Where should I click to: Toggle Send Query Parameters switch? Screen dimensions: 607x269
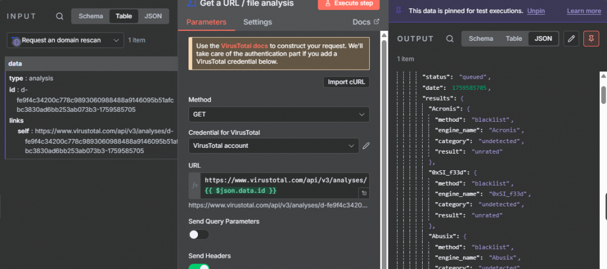pyautogui.click(x=199, y=235)
